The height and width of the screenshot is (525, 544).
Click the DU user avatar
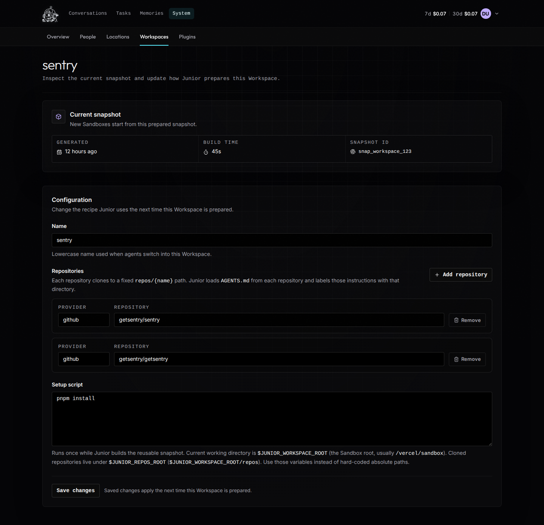[486, 14]
